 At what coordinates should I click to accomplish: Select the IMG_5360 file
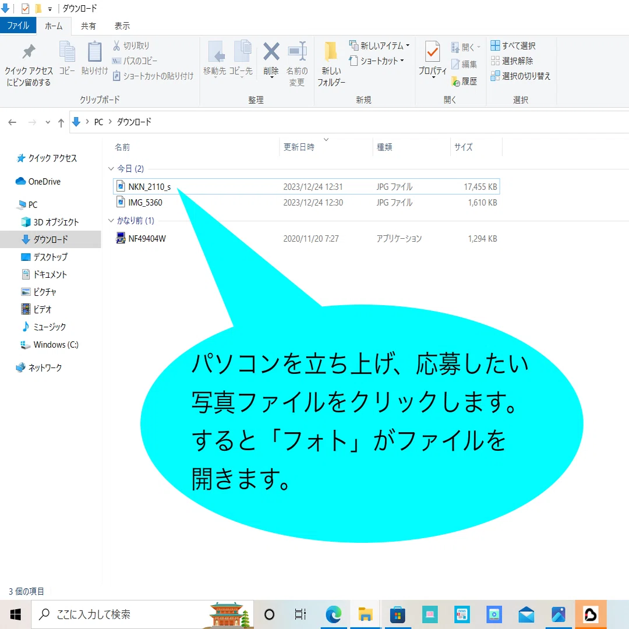pyautogui.click(x=306, y=203)
